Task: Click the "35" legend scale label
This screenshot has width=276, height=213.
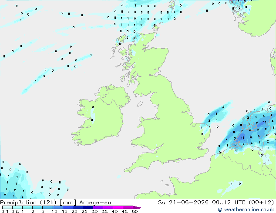Action: tap(104, 211)
